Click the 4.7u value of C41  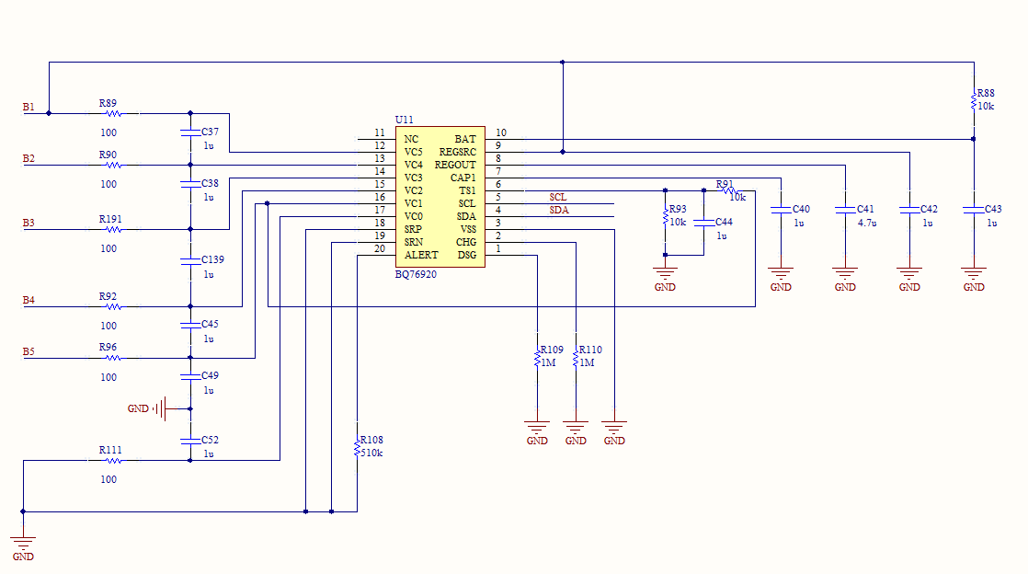click(867, 223)
